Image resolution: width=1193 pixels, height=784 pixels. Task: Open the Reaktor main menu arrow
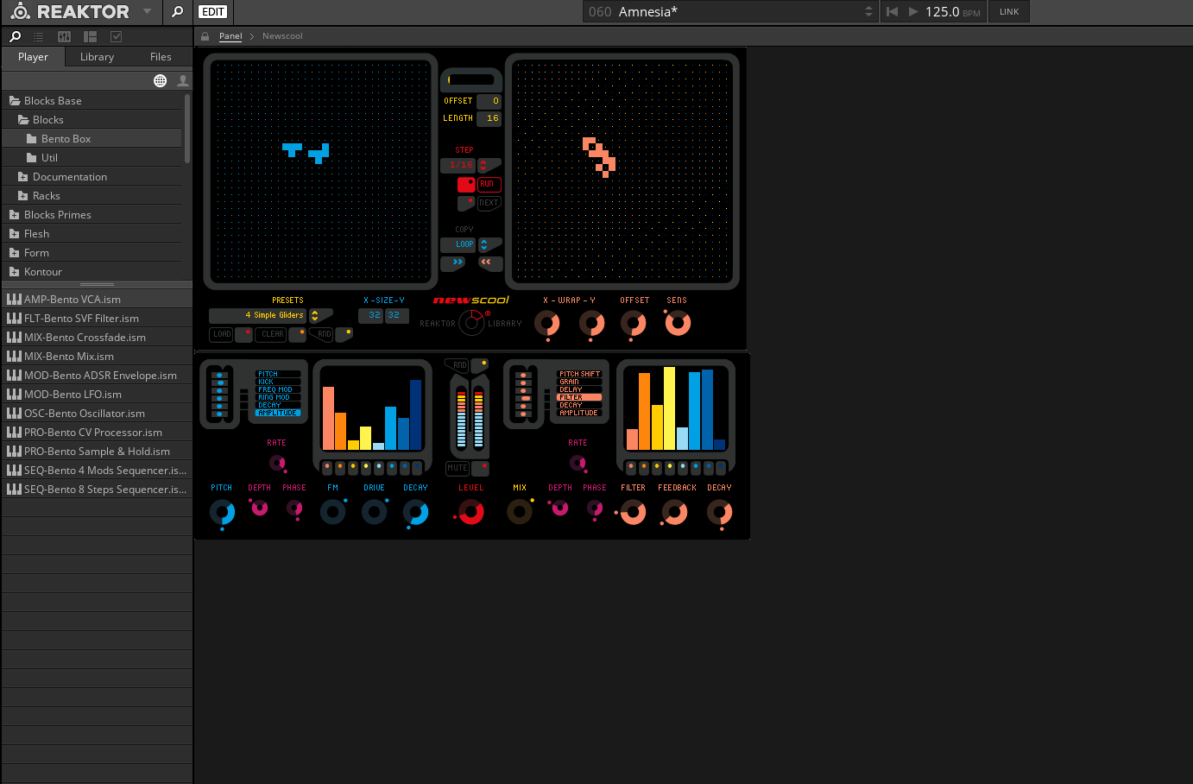point(147,12)
